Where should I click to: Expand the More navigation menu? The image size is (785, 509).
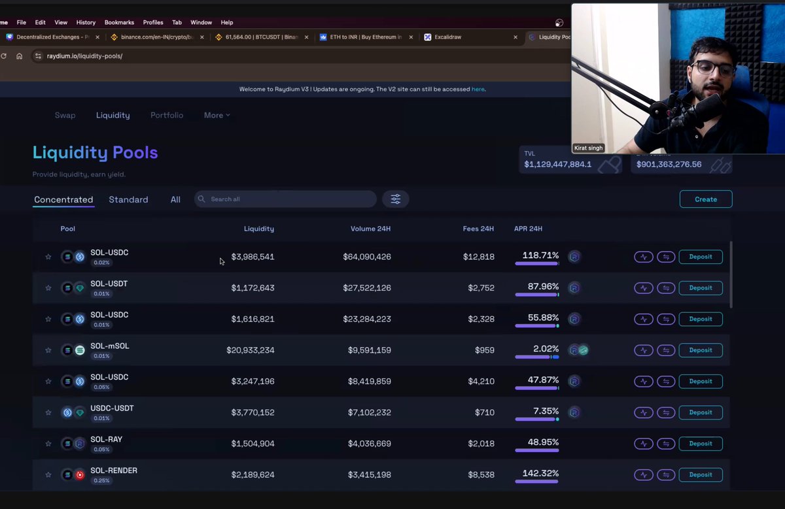point(217,115)
